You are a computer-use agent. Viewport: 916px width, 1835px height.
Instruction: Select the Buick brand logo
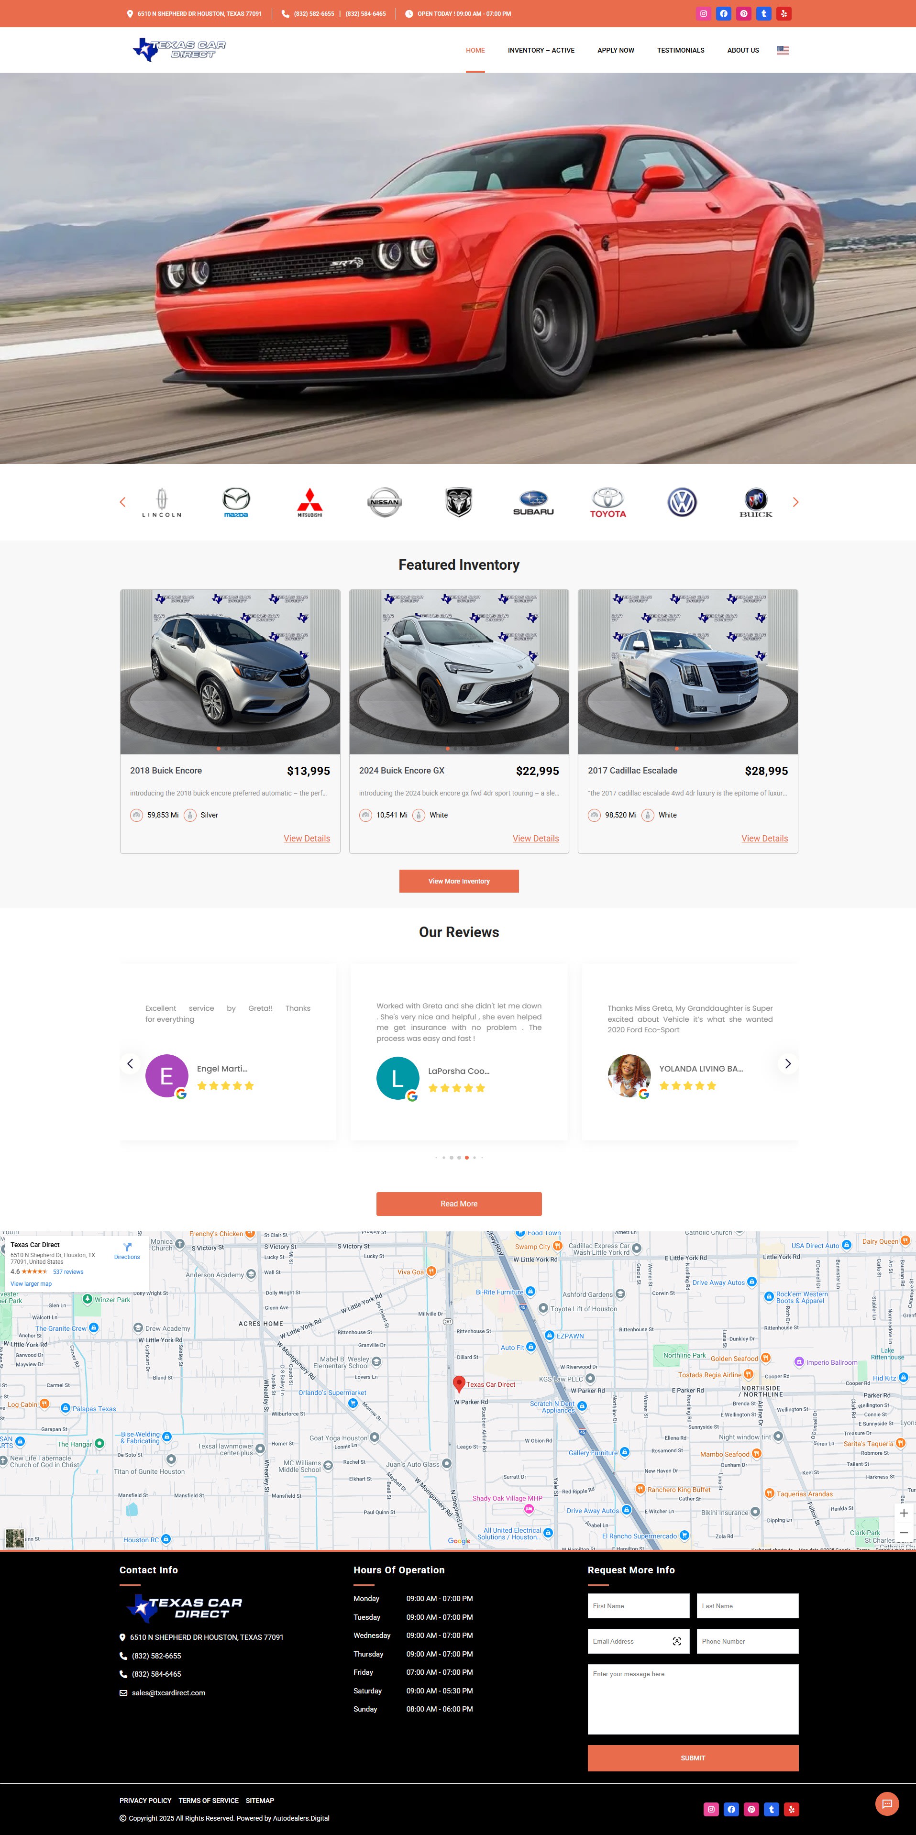pos(756,502)
